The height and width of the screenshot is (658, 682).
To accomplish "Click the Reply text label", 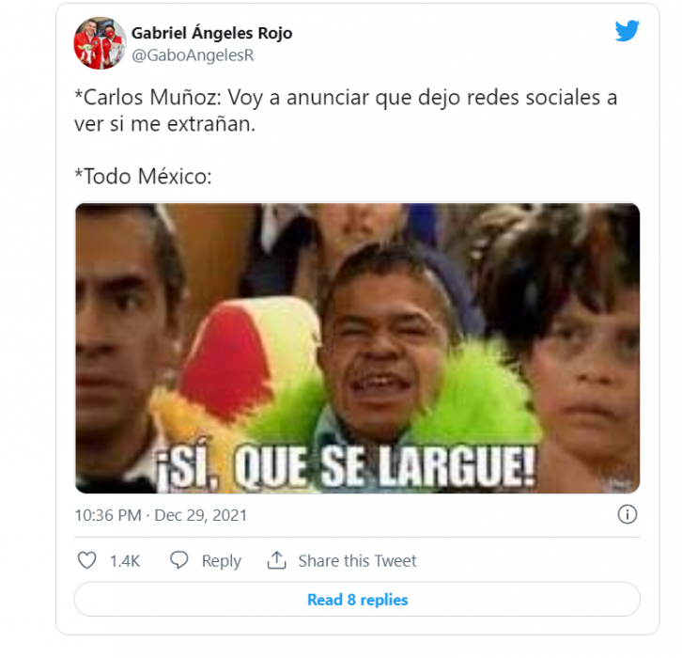I will click(222, 561).
